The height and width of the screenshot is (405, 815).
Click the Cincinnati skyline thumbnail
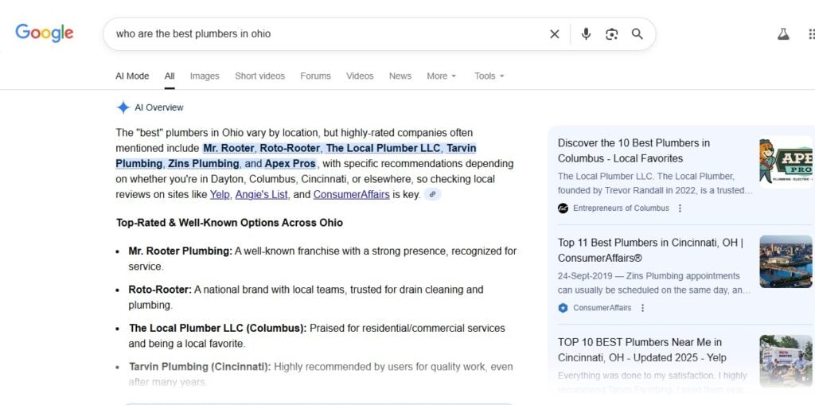point(786,262)
